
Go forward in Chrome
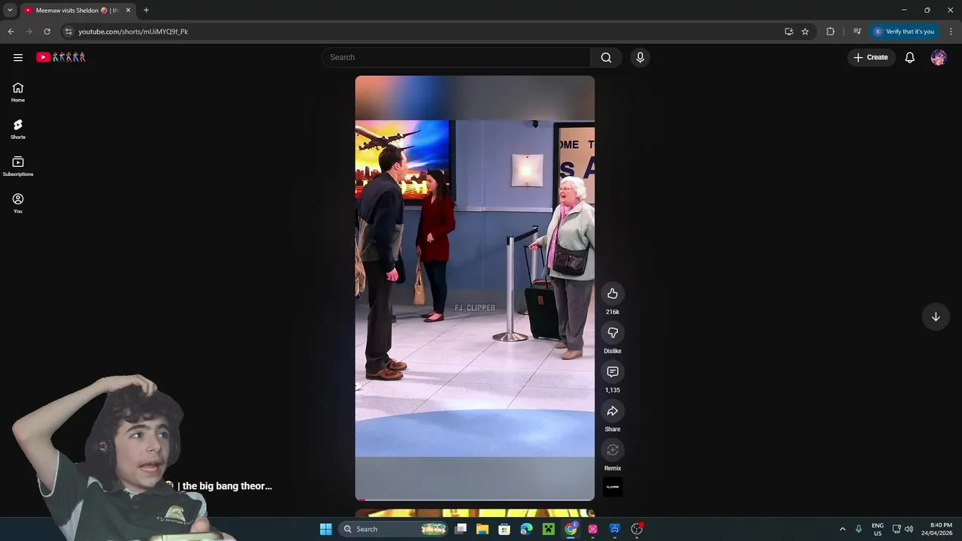[x=29, y=32]
